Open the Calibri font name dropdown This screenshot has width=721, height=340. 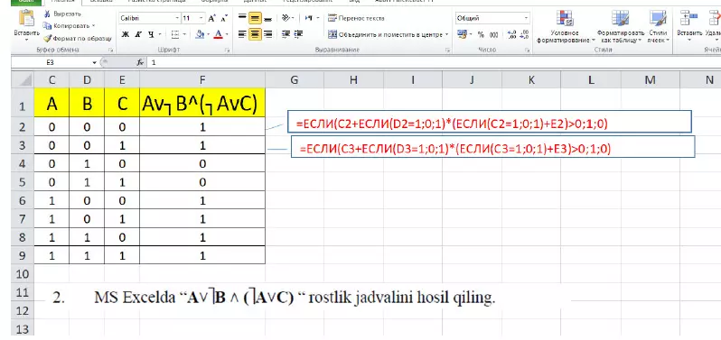pos(178,18)
